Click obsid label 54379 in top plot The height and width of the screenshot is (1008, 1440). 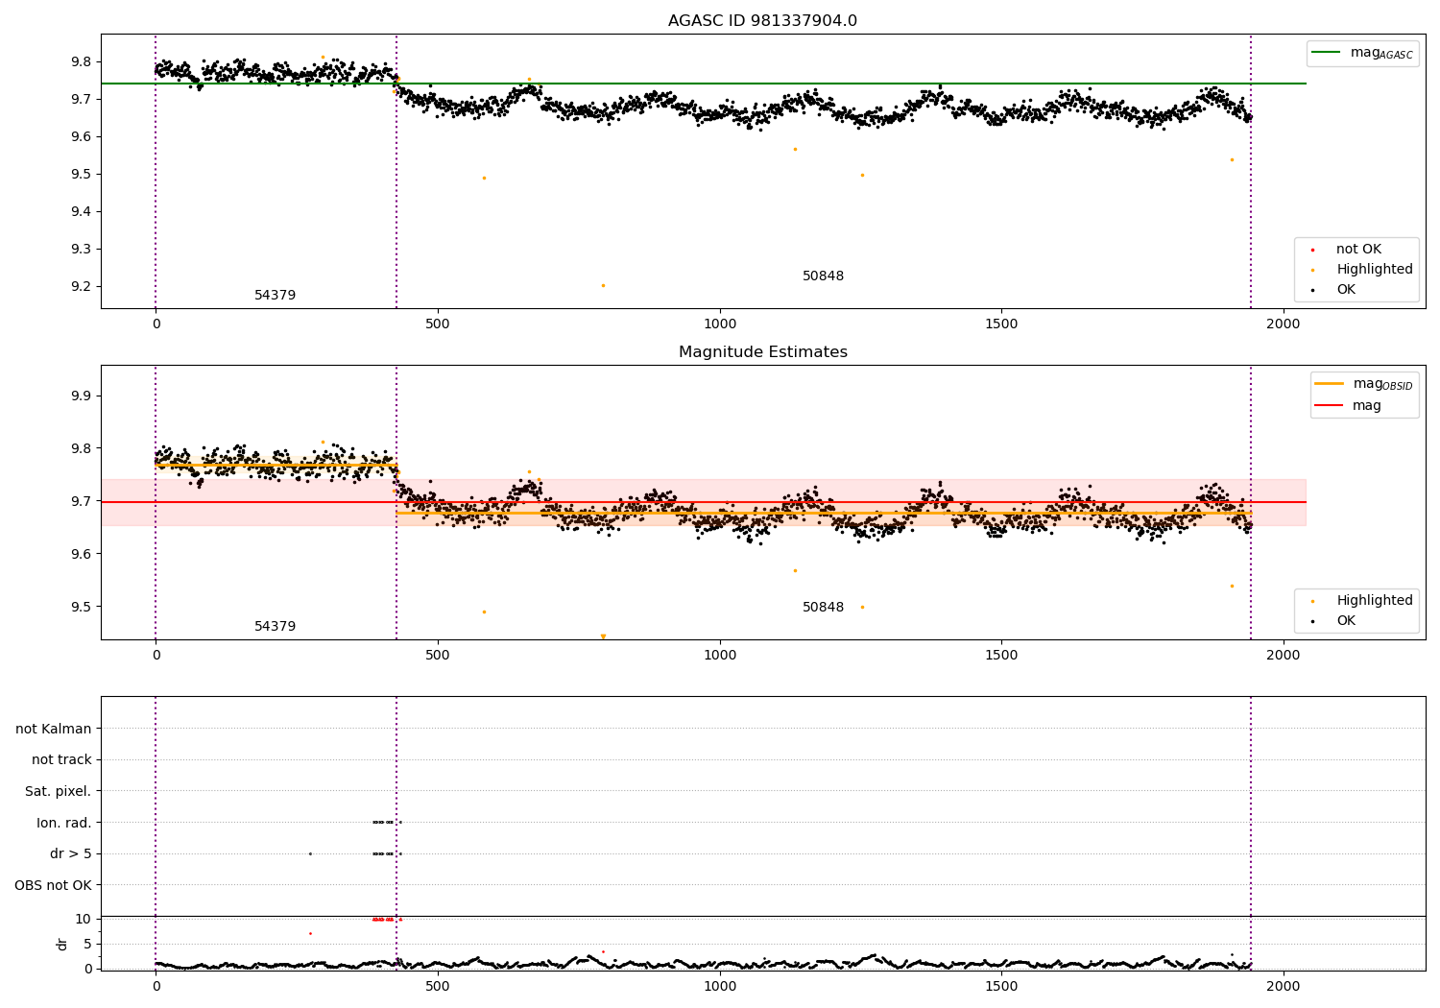click(275, 296)
